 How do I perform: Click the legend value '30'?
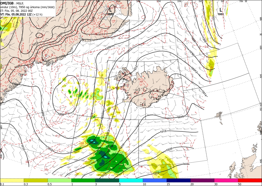click(216, 184)
